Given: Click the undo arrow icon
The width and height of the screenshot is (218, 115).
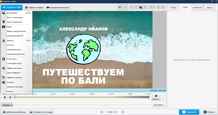Looking at the screenshot, I should (x=120, y=8).
